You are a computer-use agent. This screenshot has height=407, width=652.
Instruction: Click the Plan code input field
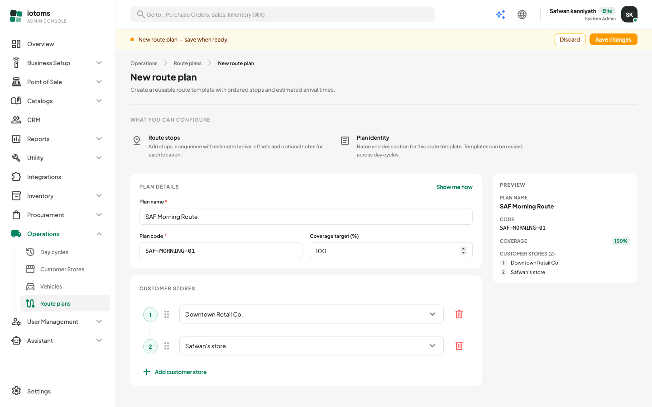tap(221, 251)
